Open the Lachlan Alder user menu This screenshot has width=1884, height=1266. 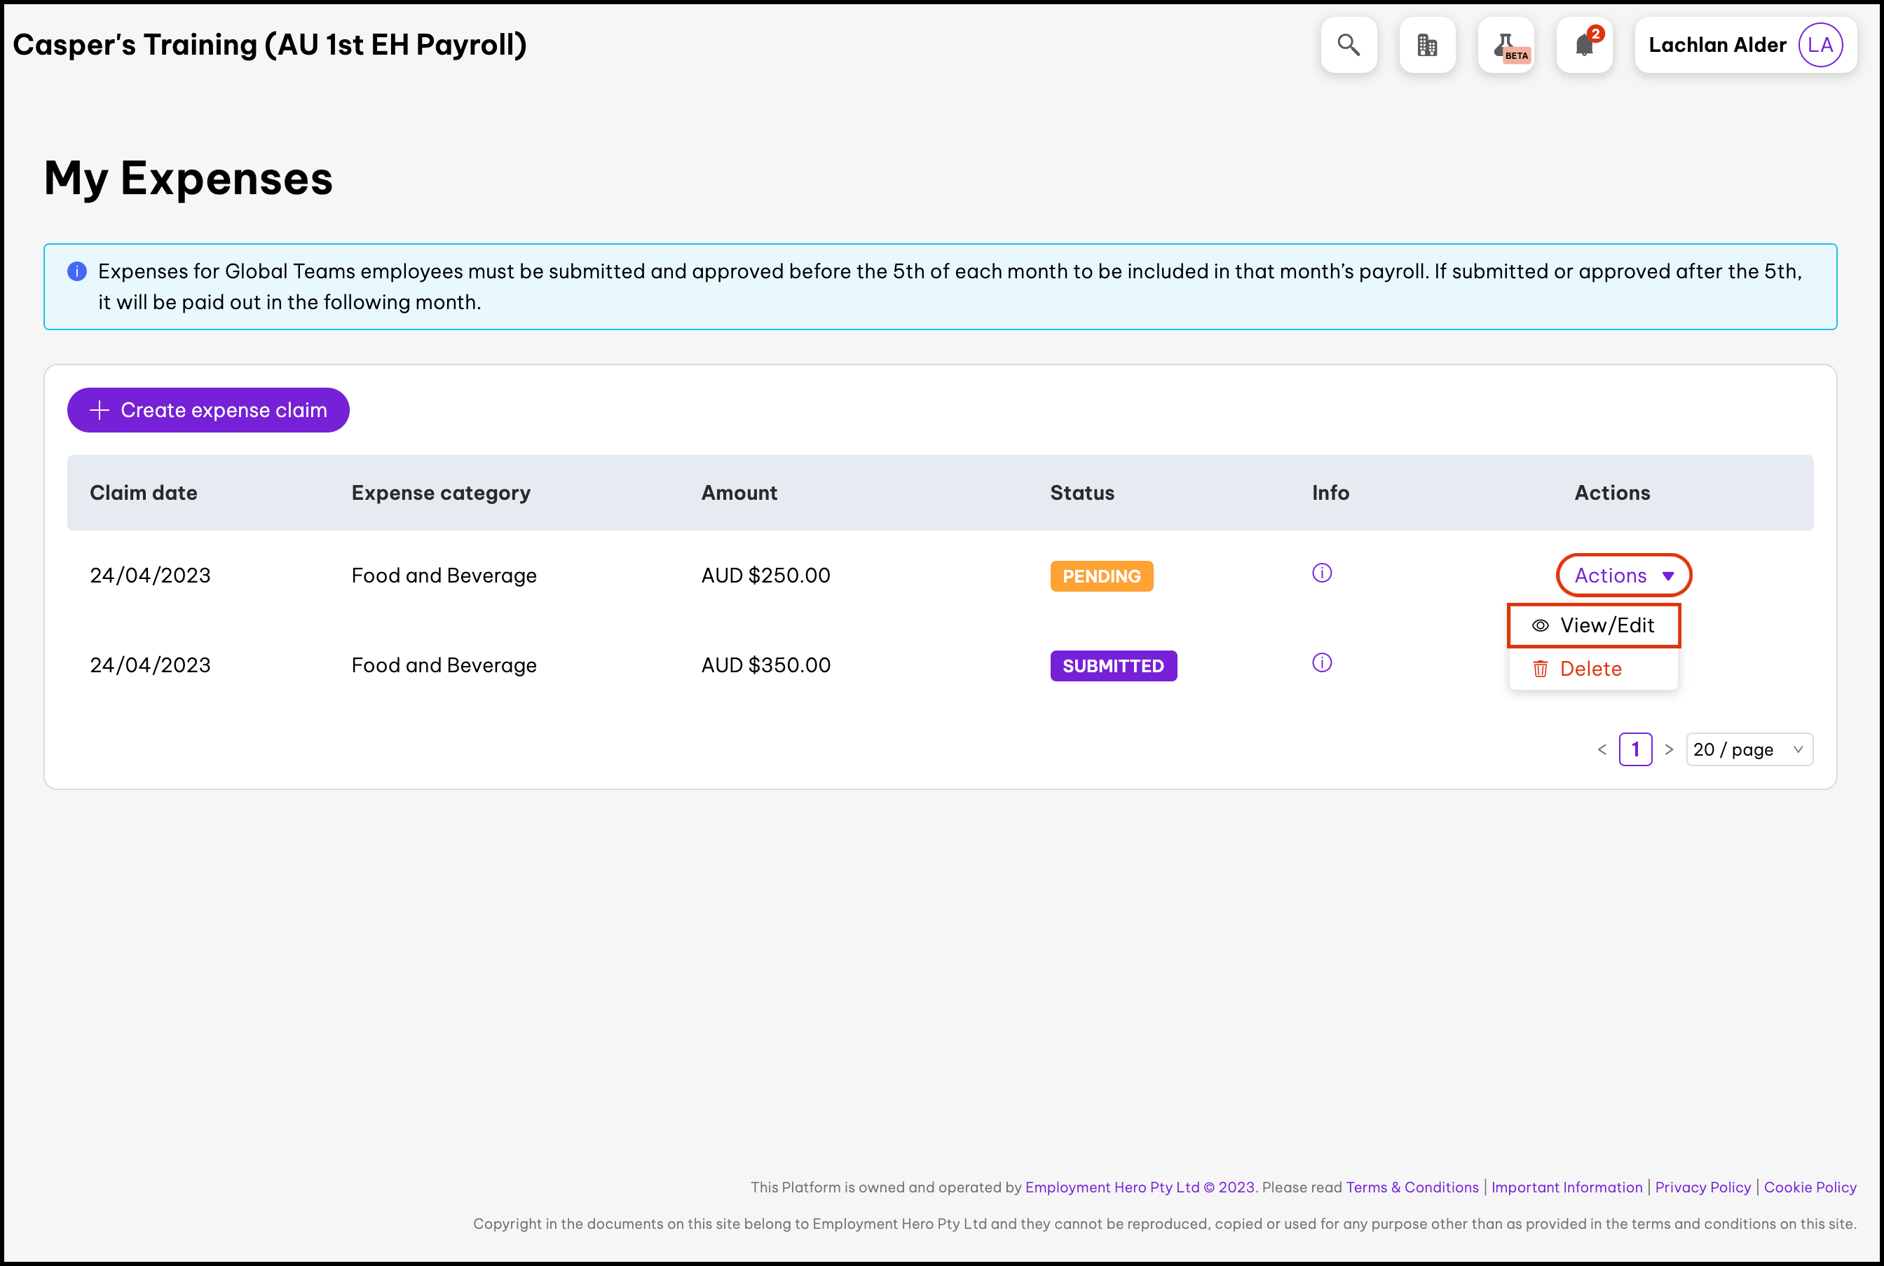click(x=1717, y=45)
